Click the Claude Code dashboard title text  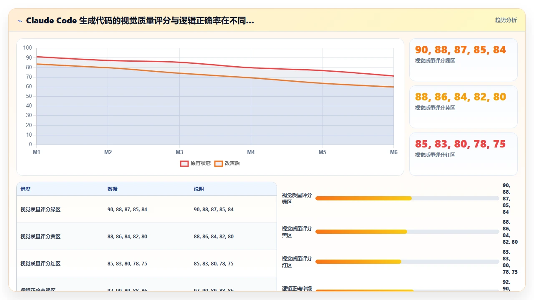140,20
